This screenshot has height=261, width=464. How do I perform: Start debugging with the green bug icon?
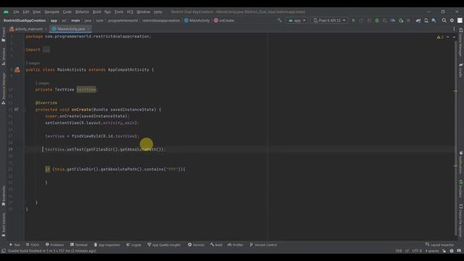pyautogui.click(x=377, y=20)
